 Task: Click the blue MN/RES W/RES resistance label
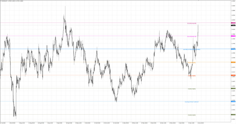[192, 49]
